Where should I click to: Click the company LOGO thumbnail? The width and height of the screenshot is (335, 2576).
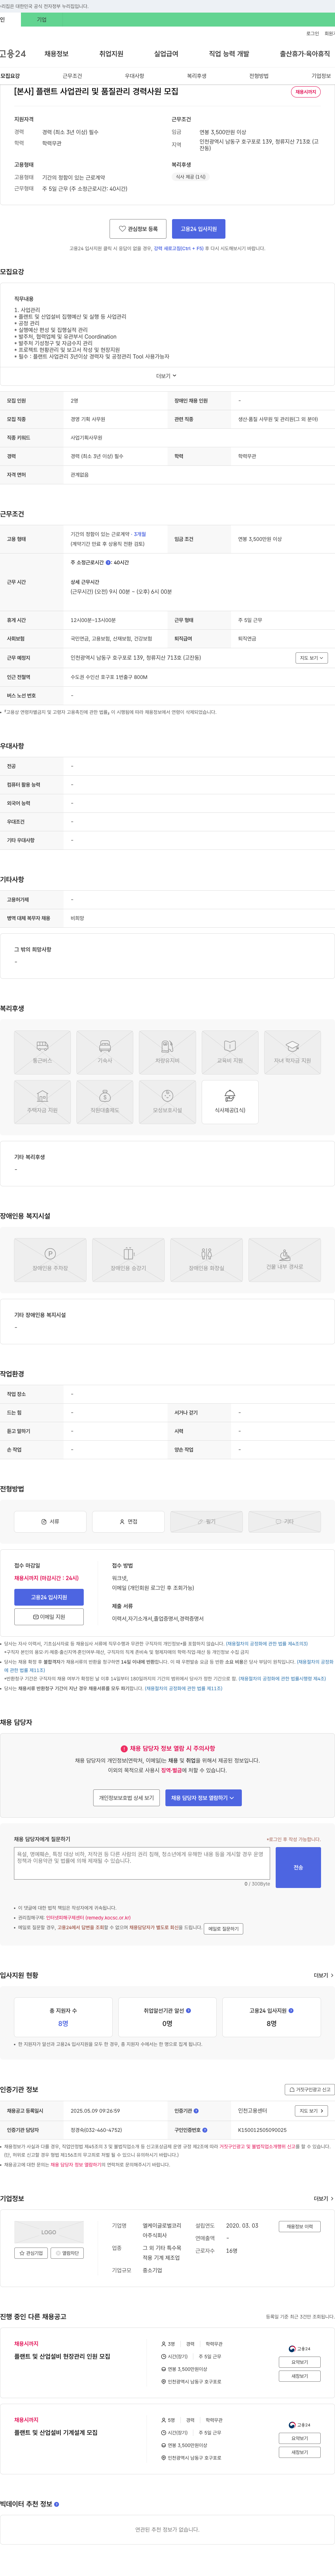pos(49,2232)
